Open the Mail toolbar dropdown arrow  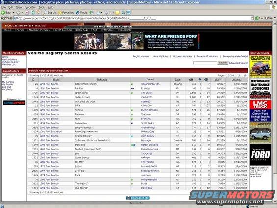[x=101, y=13]
